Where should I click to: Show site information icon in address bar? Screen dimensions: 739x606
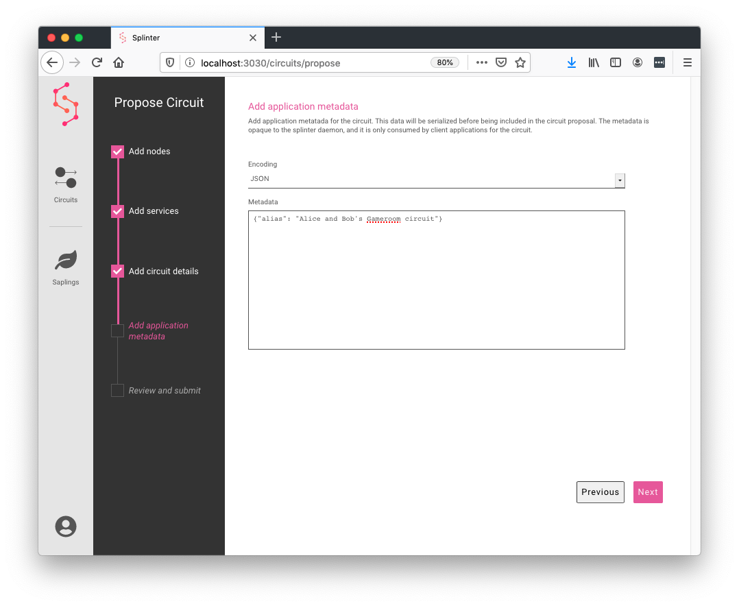pyautogui.click(x=190, y=62)
